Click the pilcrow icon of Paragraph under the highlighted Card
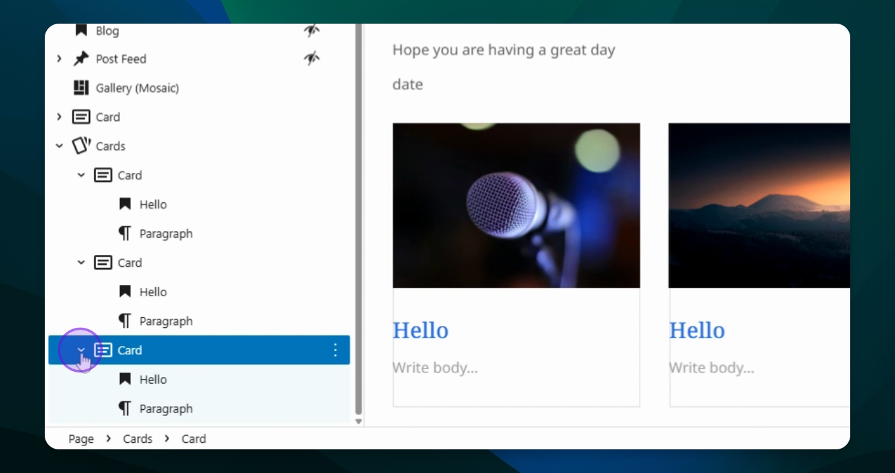895x473 pixels. [x=125, y=409]
